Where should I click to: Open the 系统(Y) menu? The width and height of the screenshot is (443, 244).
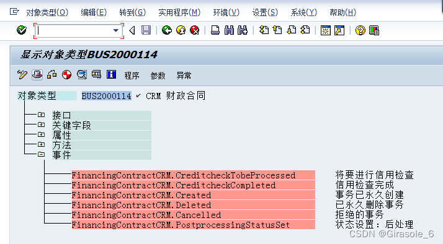point(304,12)
